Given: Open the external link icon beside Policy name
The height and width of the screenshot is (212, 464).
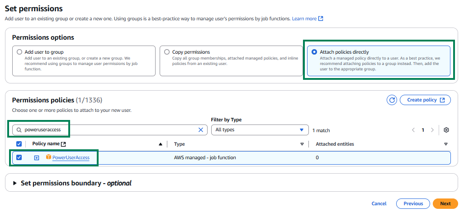Looking at the screenshot, I should point(63,144).
